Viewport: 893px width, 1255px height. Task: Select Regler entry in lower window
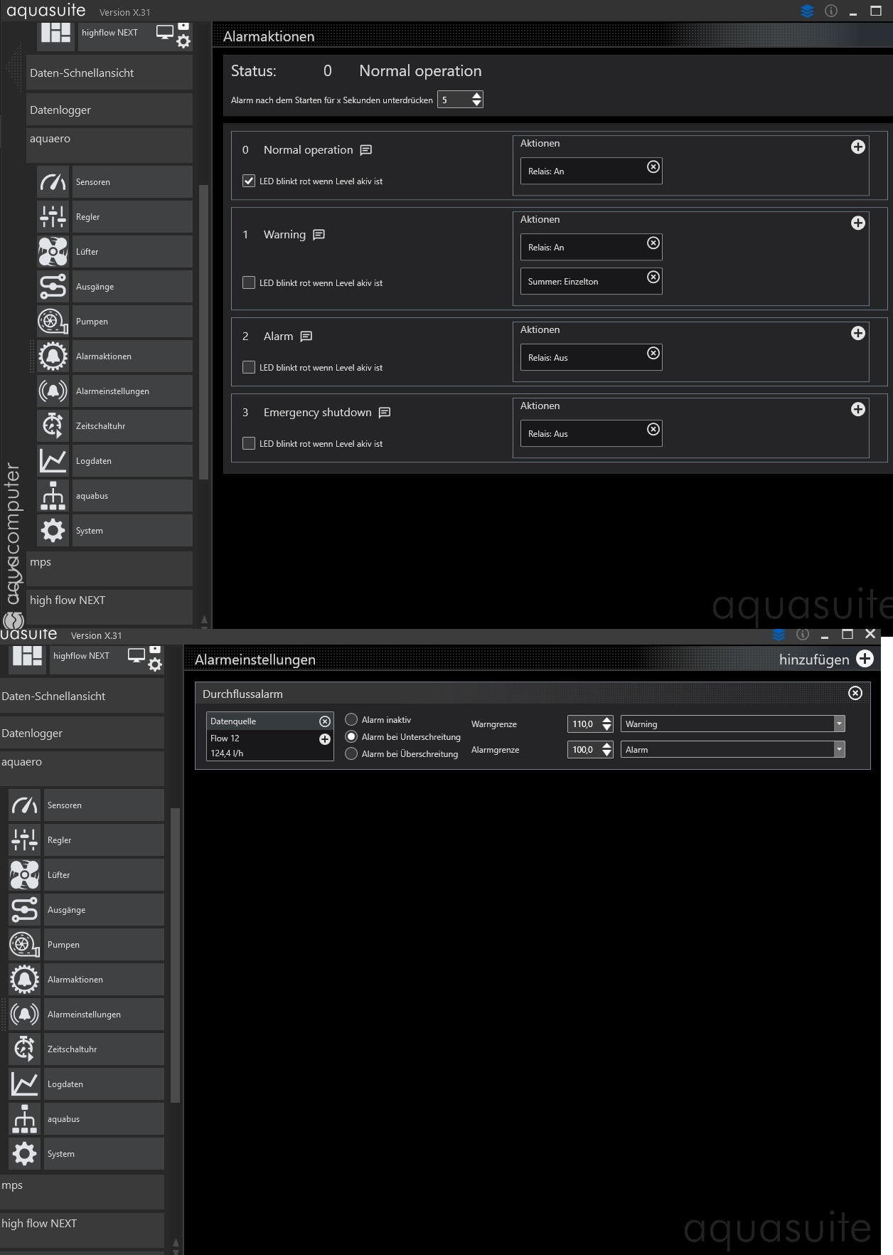click(104, 840)
